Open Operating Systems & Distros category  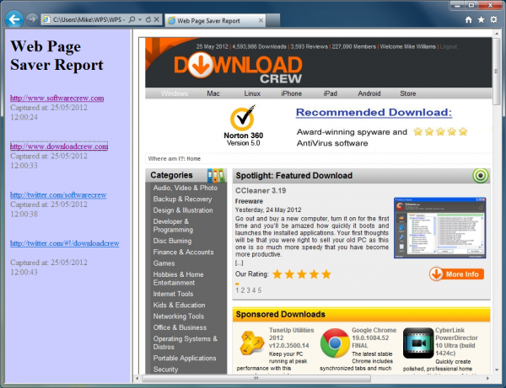pyautogui.click(x=186, y=343)
